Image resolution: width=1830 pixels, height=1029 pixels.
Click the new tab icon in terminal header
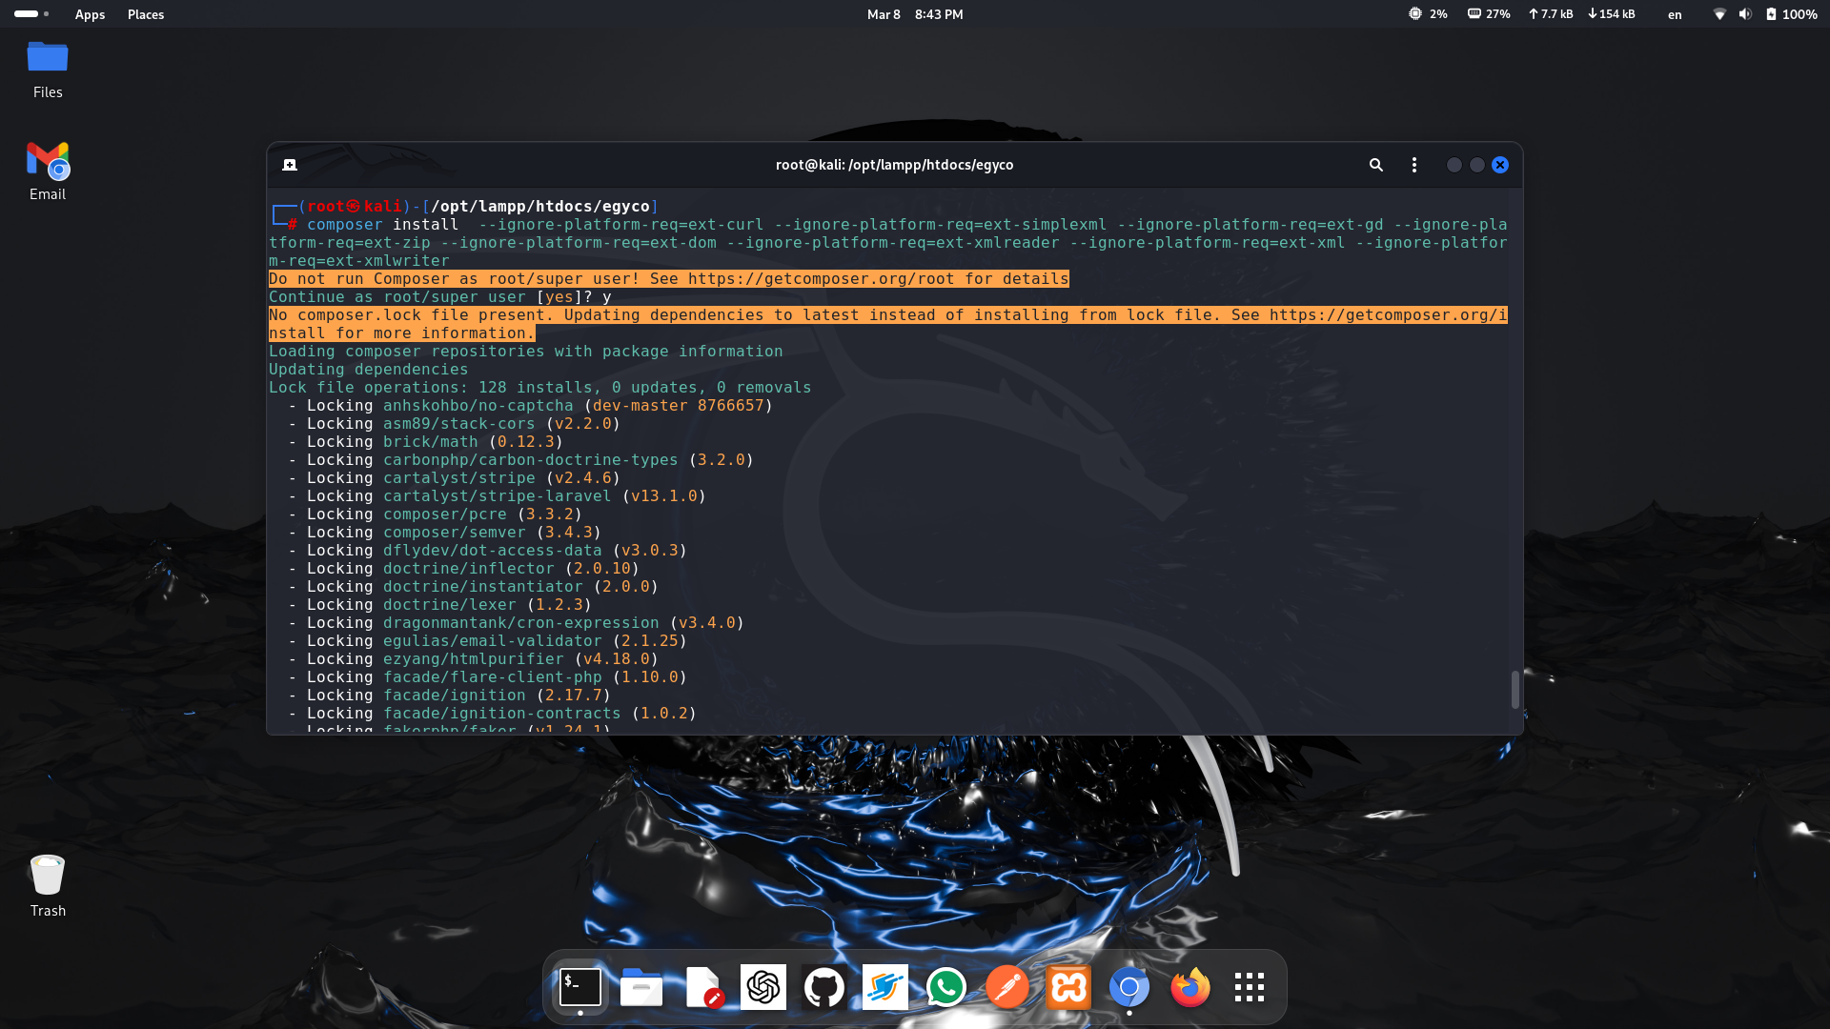tap(290, 165)
